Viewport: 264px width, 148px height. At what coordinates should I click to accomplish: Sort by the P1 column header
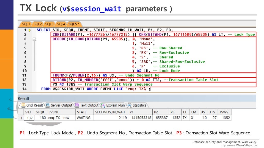[140, 112]
